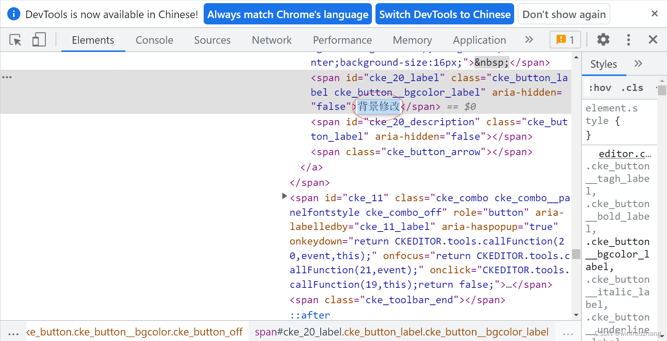The height and width of the screenshot is (341, 667).
Task: Open the three-dot customize DevTools menu
Action: coord(628,39)
